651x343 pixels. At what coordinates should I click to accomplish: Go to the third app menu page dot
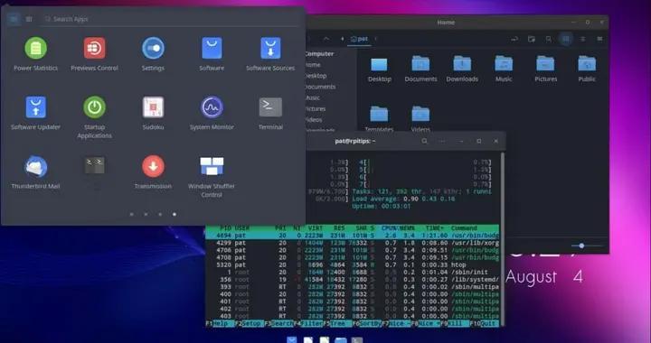coord(160,214)
